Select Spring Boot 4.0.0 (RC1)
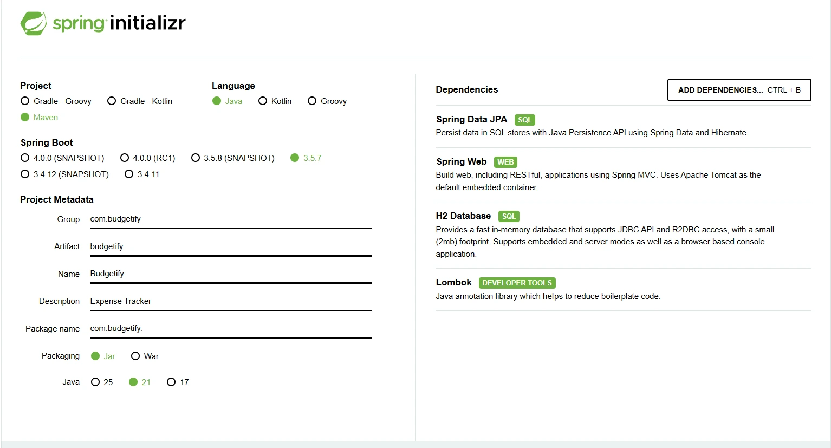This screenshot has width=831, height=448. tap(125, 158)
